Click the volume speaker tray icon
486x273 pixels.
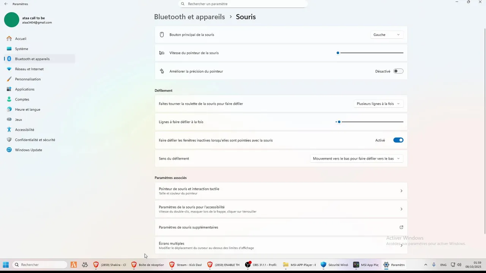[459, 265]
